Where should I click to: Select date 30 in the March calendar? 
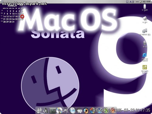10,22
